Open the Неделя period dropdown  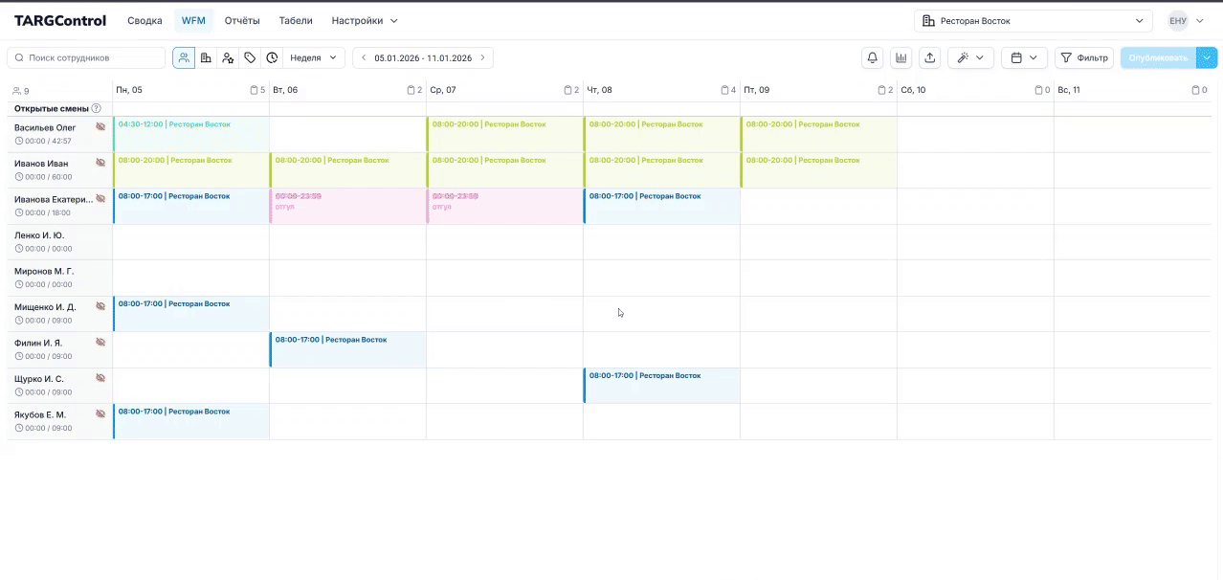(314, 57)
